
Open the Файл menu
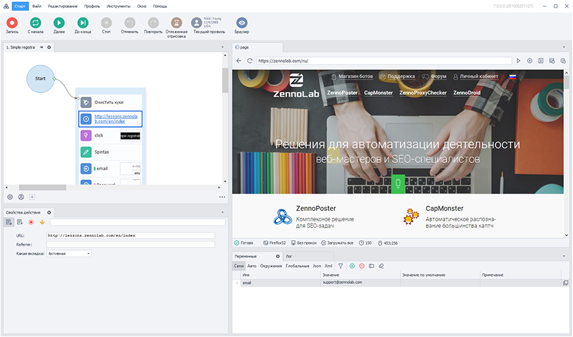[x=37, y=6]
